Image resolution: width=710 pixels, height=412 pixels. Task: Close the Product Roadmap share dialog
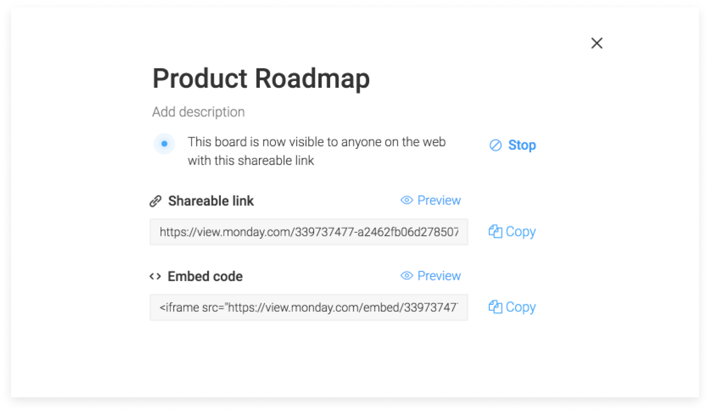coord(596,43)
